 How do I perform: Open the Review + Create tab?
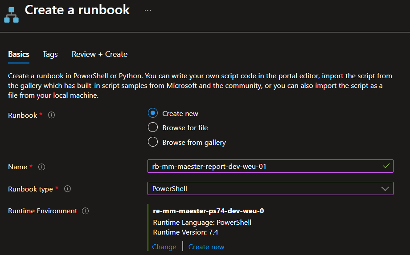[100, 54]
